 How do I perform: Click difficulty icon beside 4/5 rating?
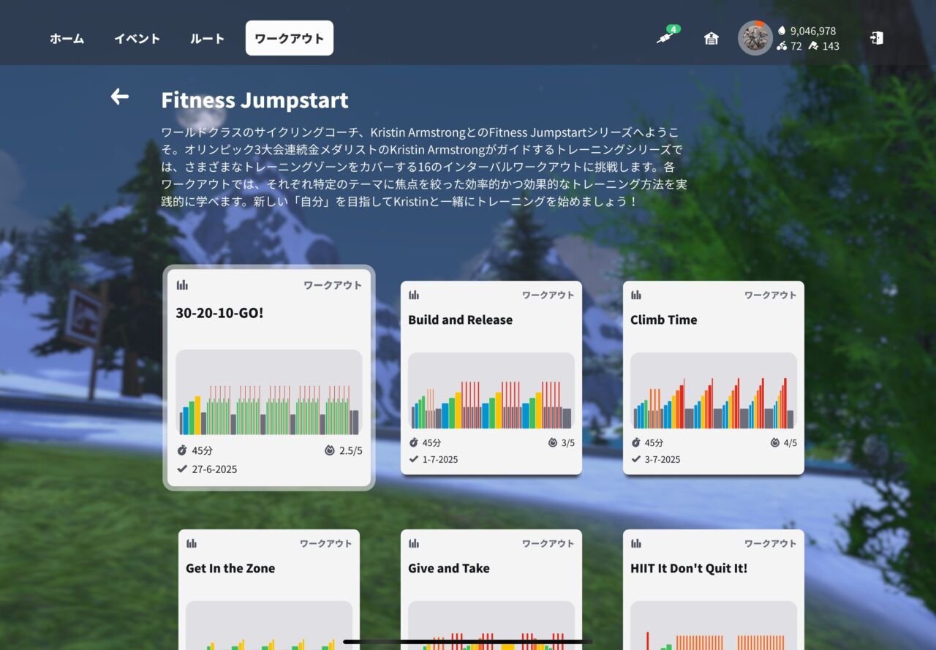[x=775, y=442]
